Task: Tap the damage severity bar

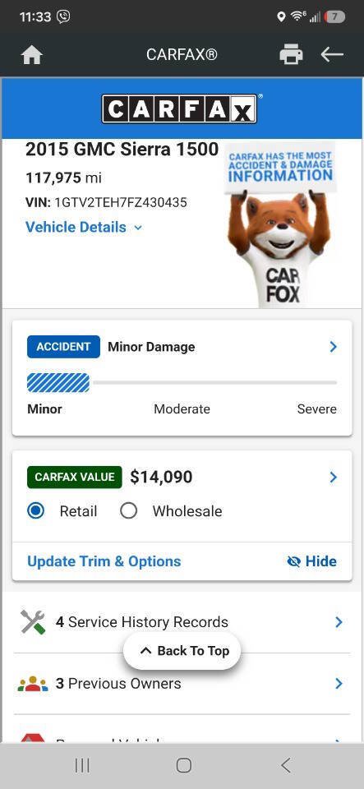Action: [182, 383]
